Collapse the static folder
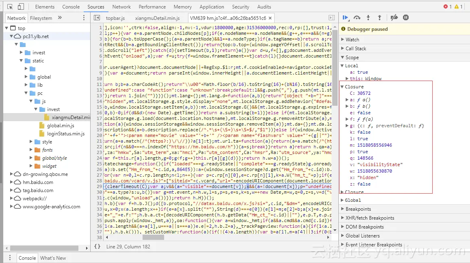 click(x=21, y=60)
